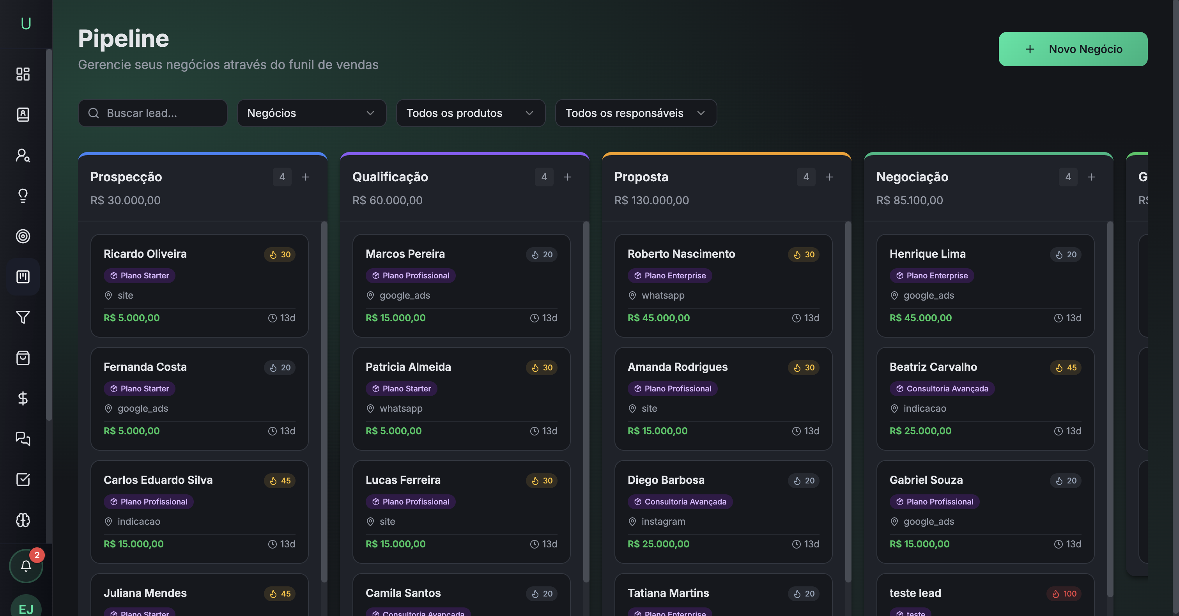The width and height of the screenshot is (1179, 616).
Task: Click the Proposta total R$ 130.000,00
Action: pos(651,200)
